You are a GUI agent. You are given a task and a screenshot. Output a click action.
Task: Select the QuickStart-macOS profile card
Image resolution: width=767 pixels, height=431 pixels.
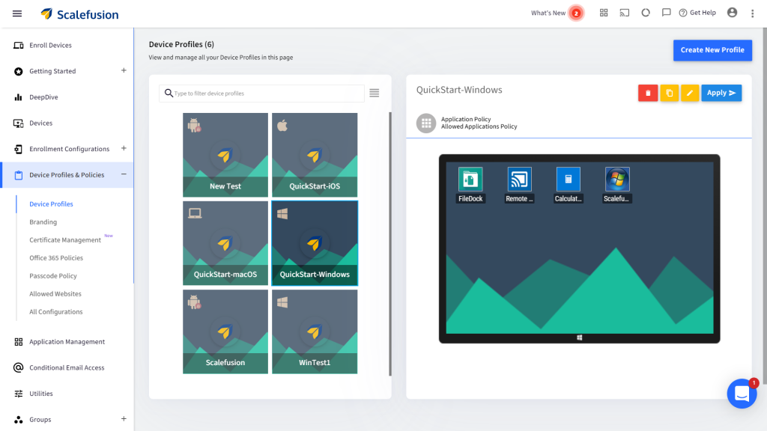[x=225, y=243]
